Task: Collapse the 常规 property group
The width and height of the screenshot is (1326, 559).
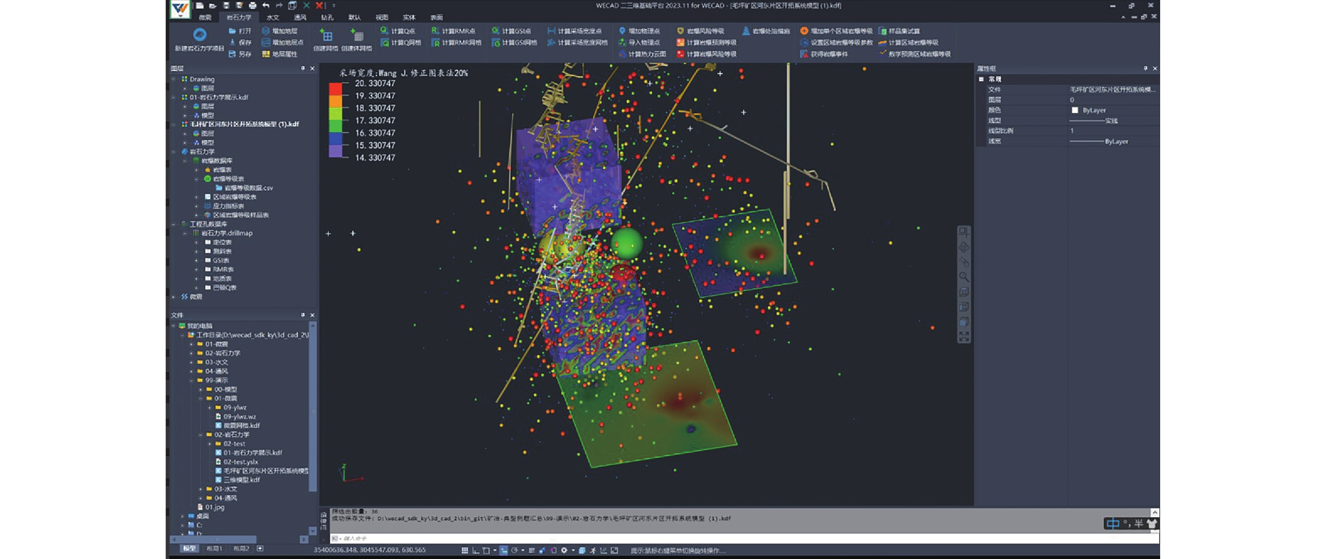Action: [x=981, y=79]
